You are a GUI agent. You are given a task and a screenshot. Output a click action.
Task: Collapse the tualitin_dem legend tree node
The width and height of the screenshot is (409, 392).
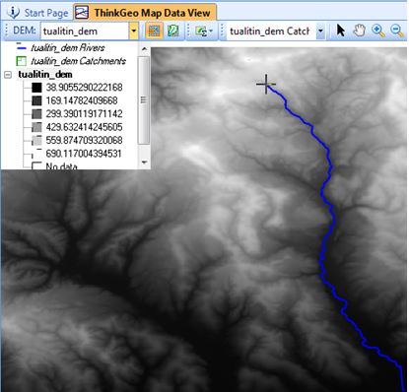point(8,75)
